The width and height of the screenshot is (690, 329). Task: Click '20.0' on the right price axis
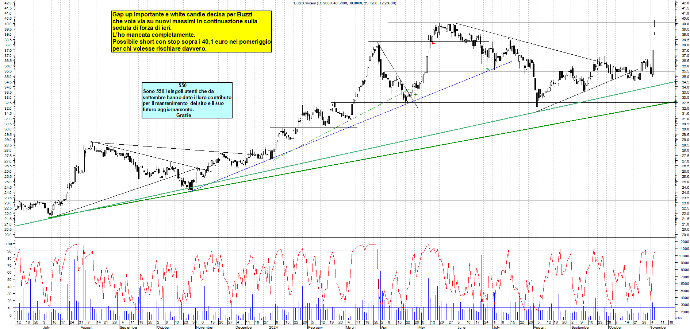coord(685,235)
